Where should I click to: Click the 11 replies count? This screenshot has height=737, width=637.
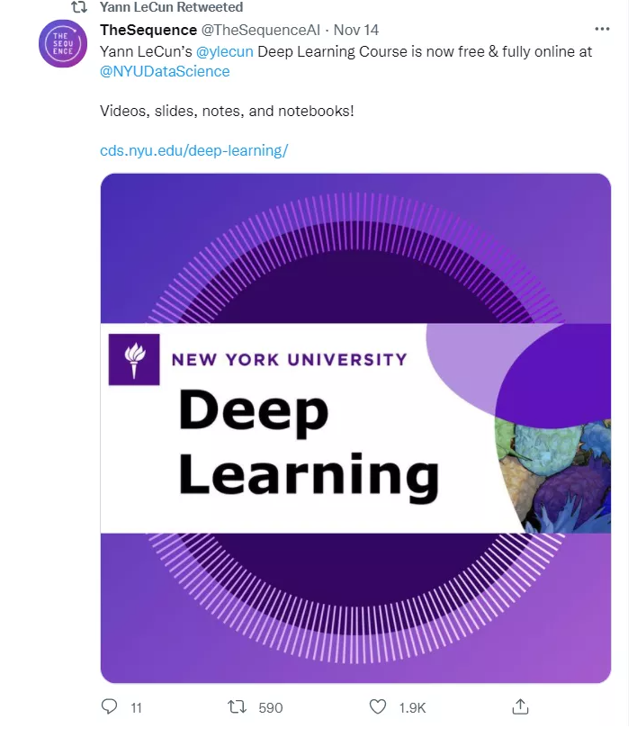(x=136, y=708)
